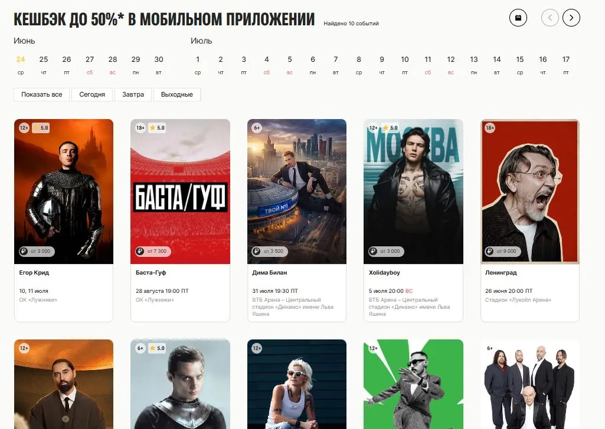This screenshot has height=429, width=605.
Task: Open the Баста-Гуф event title
Action: coord(151,273)
